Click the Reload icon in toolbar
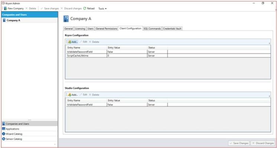 tap(85, 8)
